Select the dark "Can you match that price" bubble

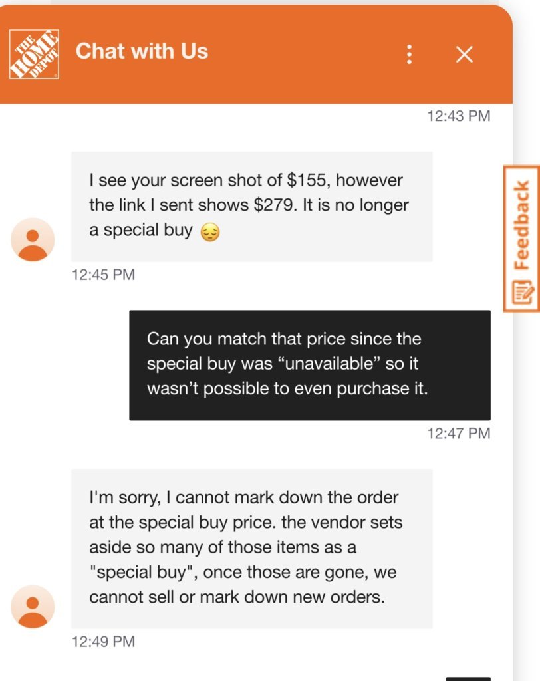click(x=310, y=365)
